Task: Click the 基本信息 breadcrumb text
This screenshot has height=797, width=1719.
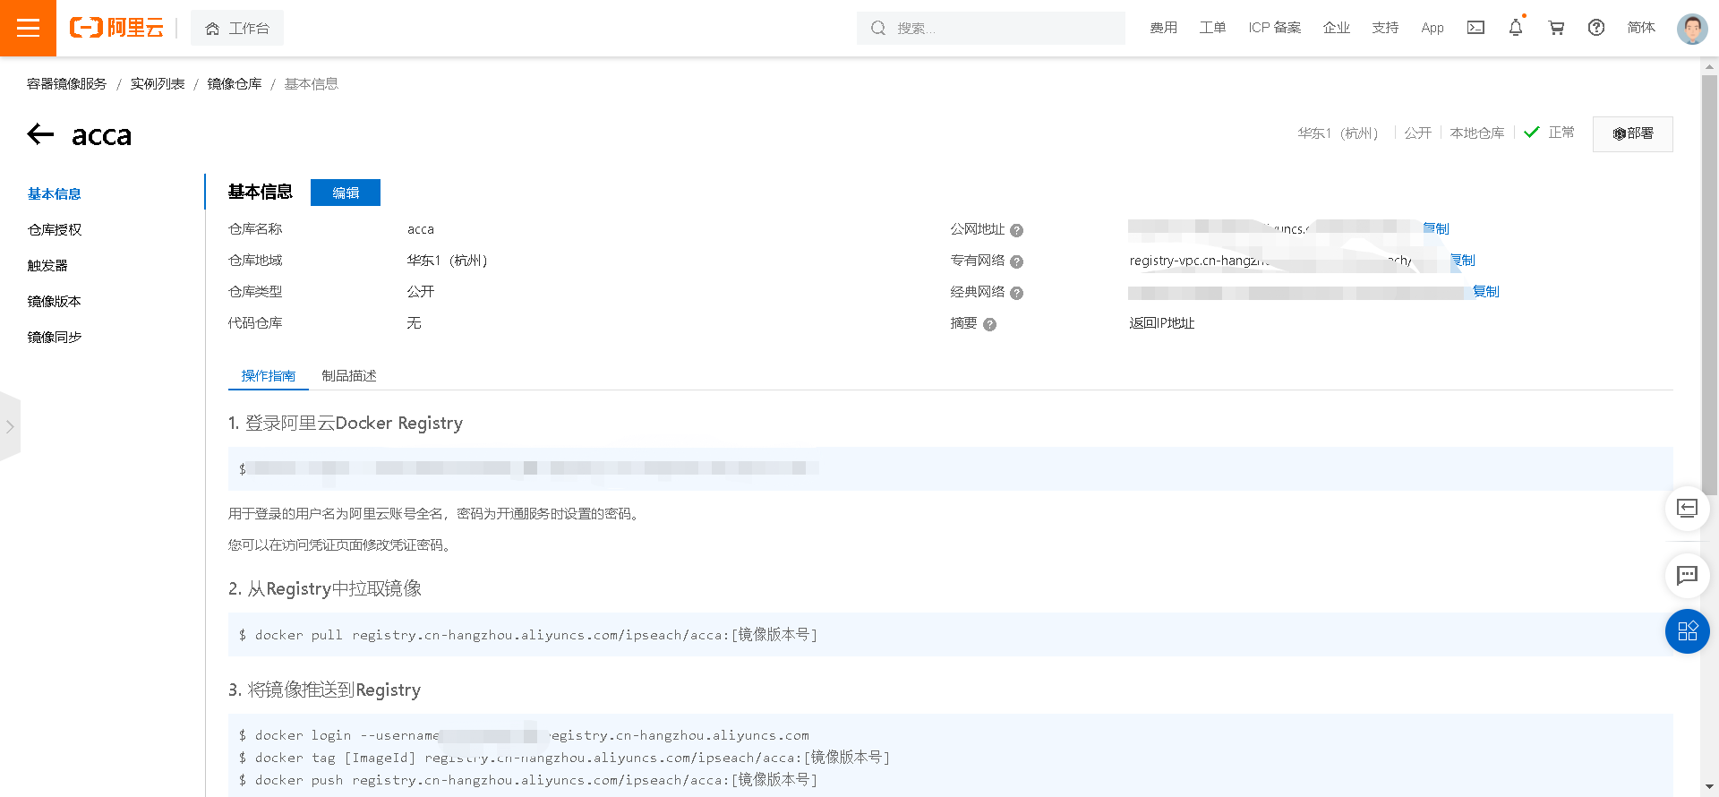Action: click(312, 84)
